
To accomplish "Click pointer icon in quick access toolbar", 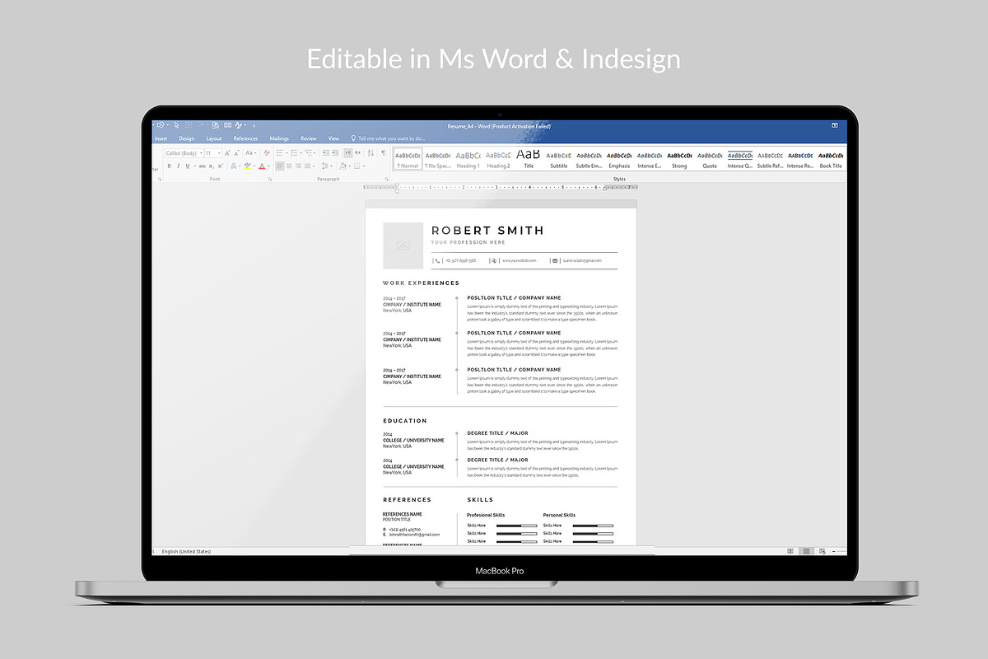I will click(176, 125).
